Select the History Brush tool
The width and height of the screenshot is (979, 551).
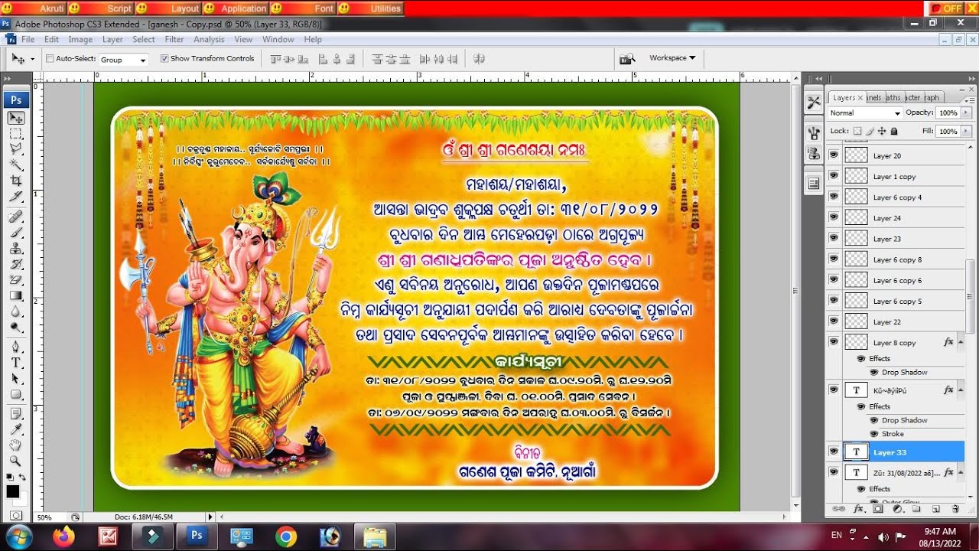coord(15,264)
